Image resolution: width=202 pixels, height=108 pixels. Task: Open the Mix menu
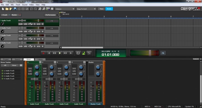(x=12, y=5)
